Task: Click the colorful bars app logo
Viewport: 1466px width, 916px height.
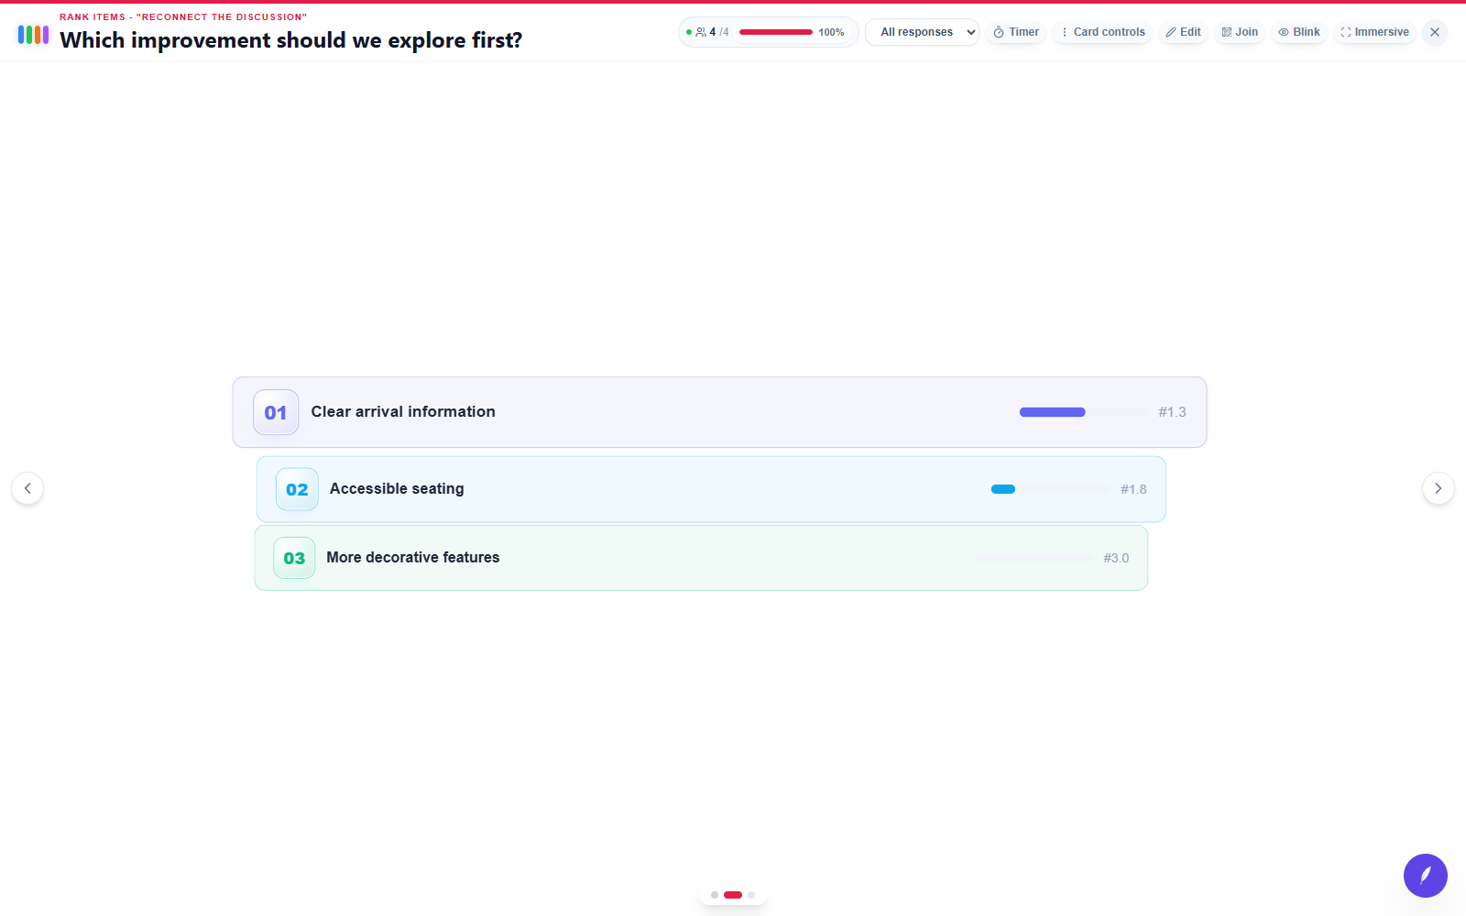Action: [33, 35]
